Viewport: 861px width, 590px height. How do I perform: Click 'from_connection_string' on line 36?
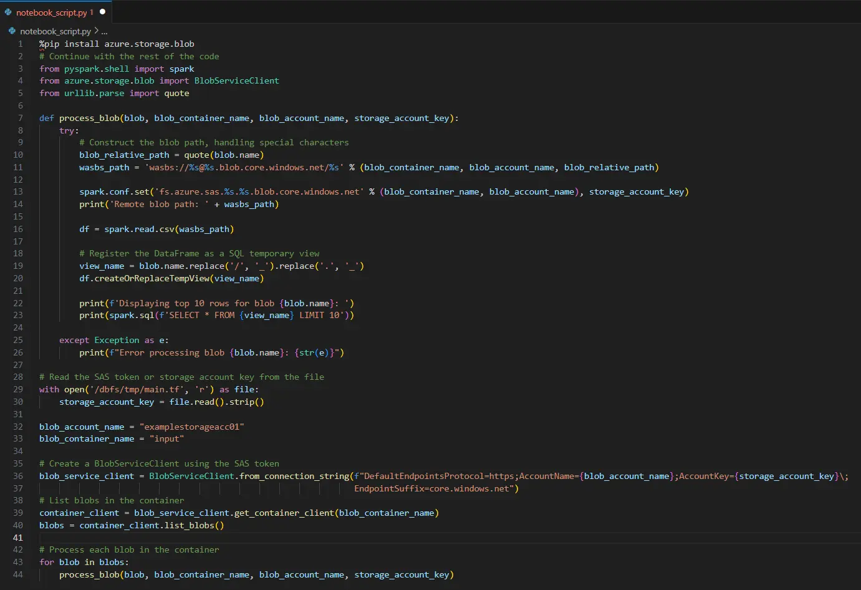(x=294, y=476)
